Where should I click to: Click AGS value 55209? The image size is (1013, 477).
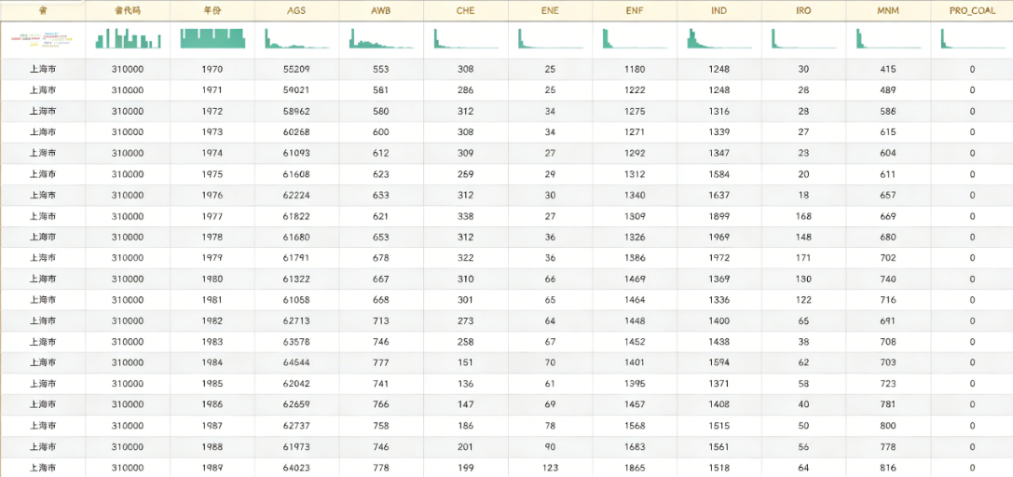296,70
